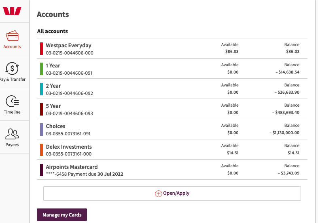
Task: Open the Westpac Everyday account
Action: coord(68,46)
